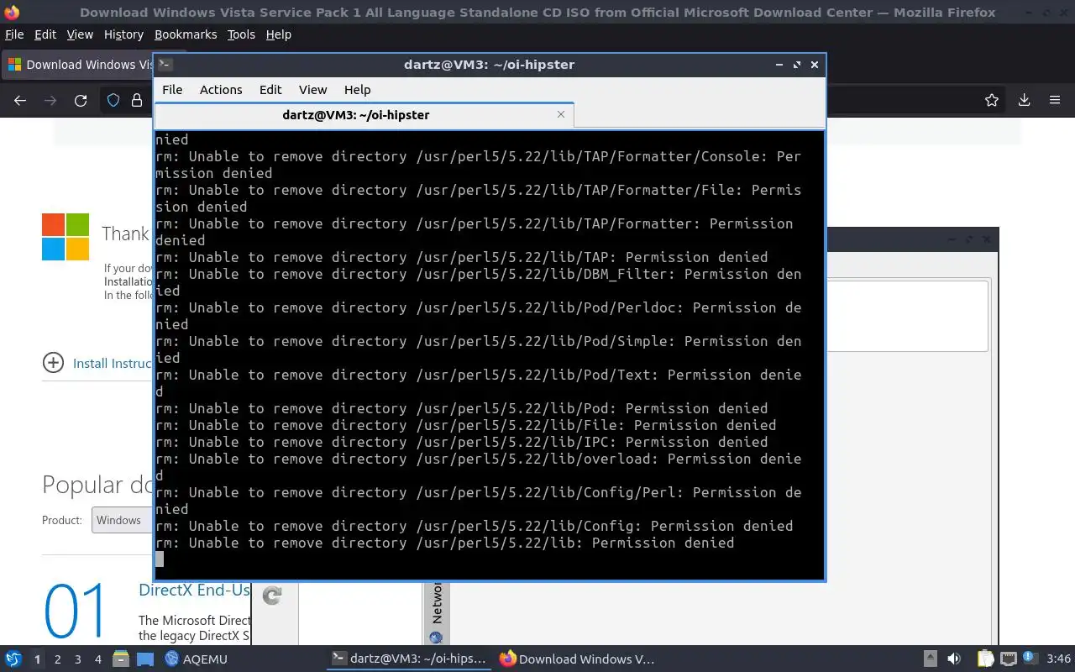Image resolution: width=1075 pixels, height=672 pixels.
Task: Click the 'Popular do' heading text
Action: pyautogui.click(x=97, y=485)
